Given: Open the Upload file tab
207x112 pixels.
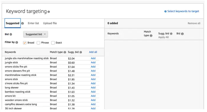Looking at the screenshot, I should point(50,23).
